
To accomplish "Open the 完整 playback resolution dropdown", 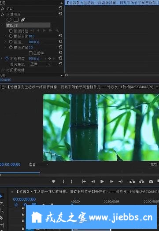I will click(x=155, y=164).
